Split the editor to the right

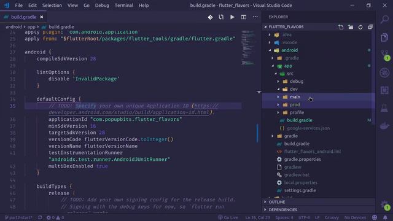243,17
